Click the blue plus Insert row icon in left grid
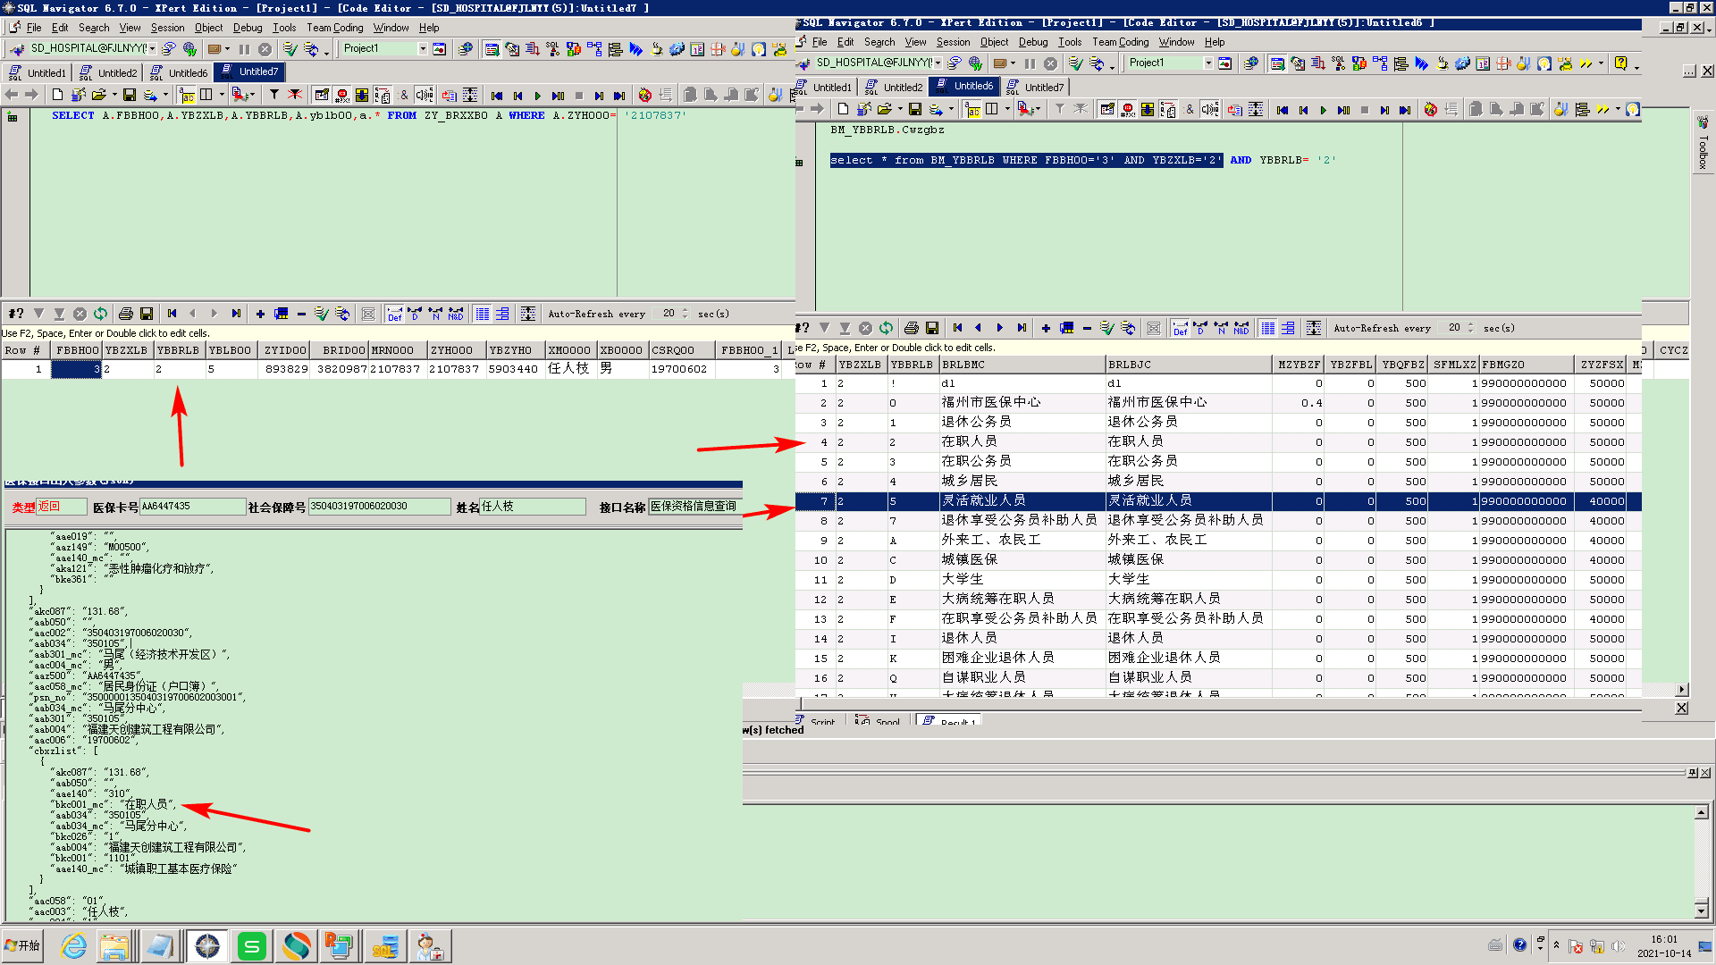The height and width of the screenshot is (965, 1716). 260,314
